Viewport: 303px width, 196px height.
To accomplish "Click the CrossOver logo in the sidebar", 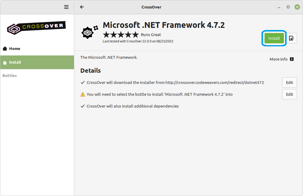I will [36, 28].
